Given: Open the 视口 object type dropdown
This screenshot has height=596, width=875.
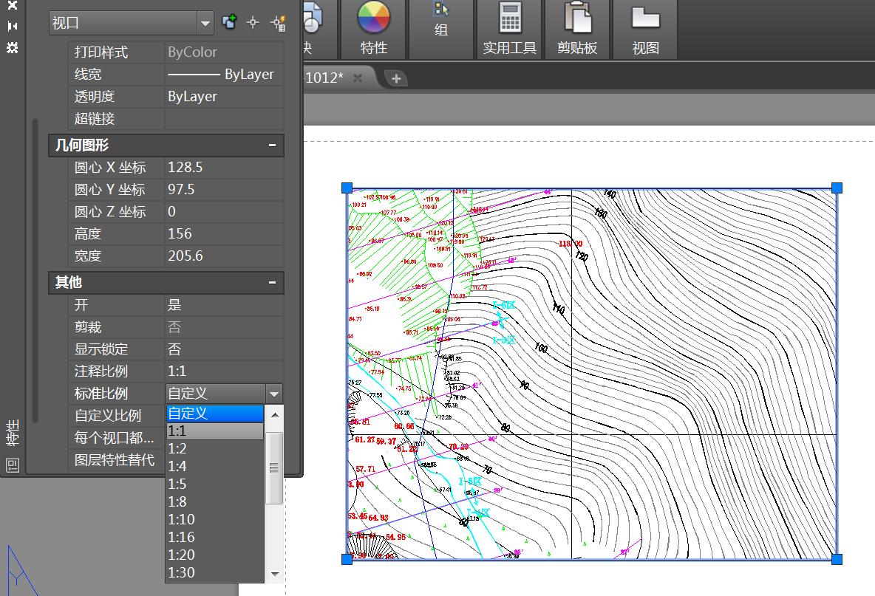Looking at the screenshot, I should tap(205, 24).
